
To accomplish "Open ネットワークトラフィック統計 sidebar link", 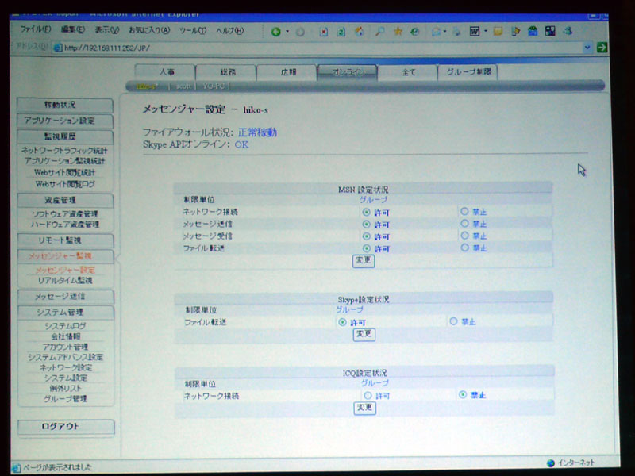I will click(x=64, y=150).
